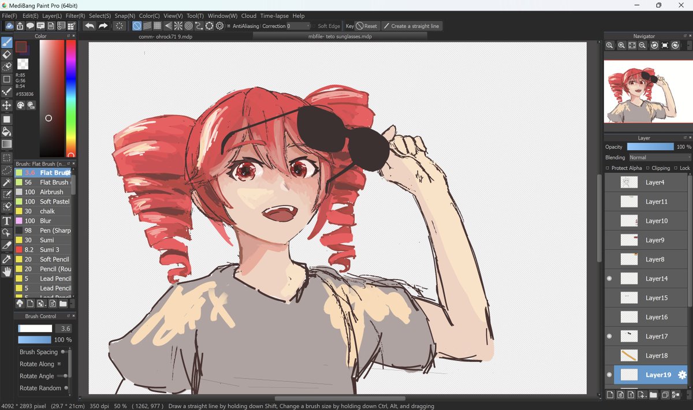This screenshot has width=693, height=410.
Task: Click the Reset key button
Action: coord(367,26)
